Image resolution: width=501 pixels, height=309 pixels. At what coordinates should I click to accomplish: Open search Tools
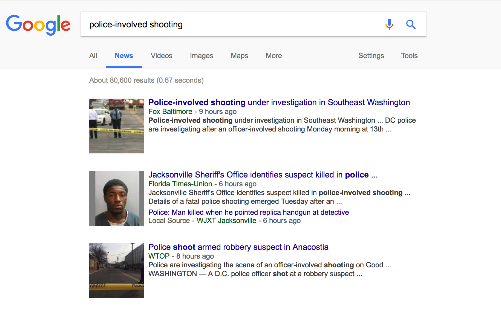(x=409, y=56)
